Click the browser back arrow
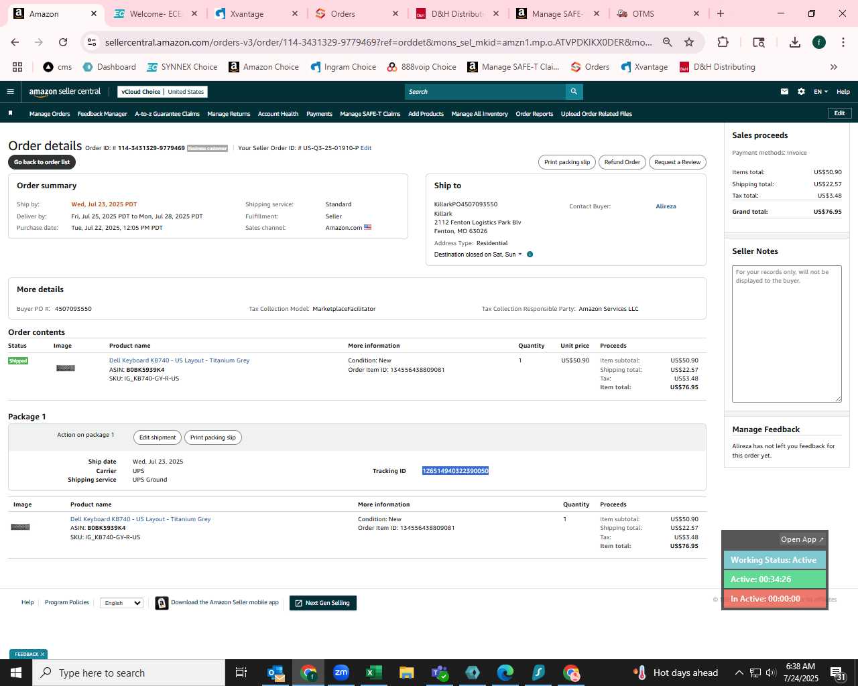This screenshot has width=858, height=686. [15, 42]
